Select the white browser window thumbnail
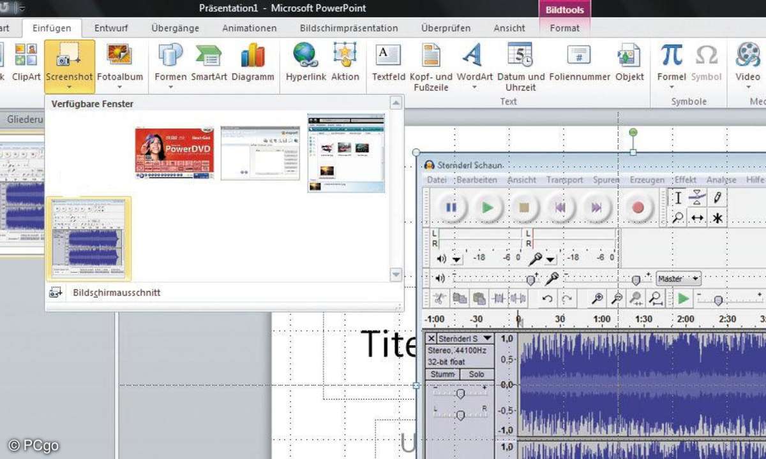The height and width of the screenshot is (459, 766). (x=260, y=153)
